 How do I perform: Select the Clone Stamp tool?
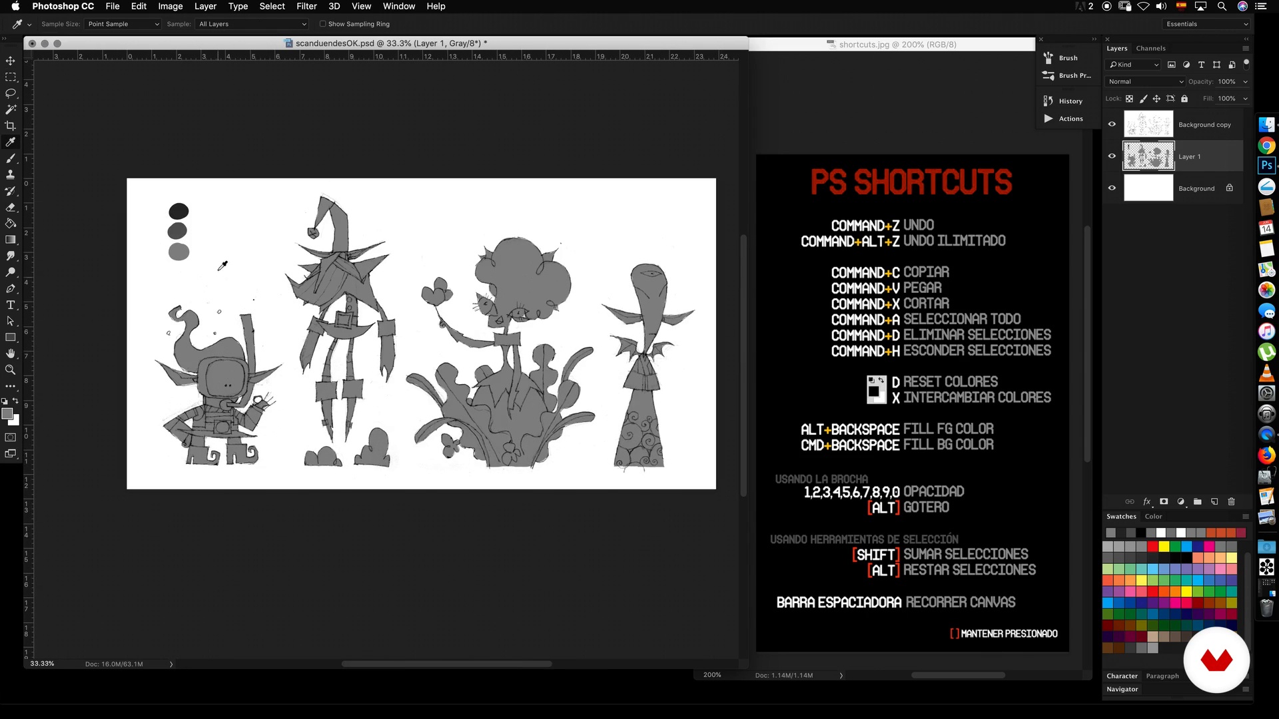[10, 174]
